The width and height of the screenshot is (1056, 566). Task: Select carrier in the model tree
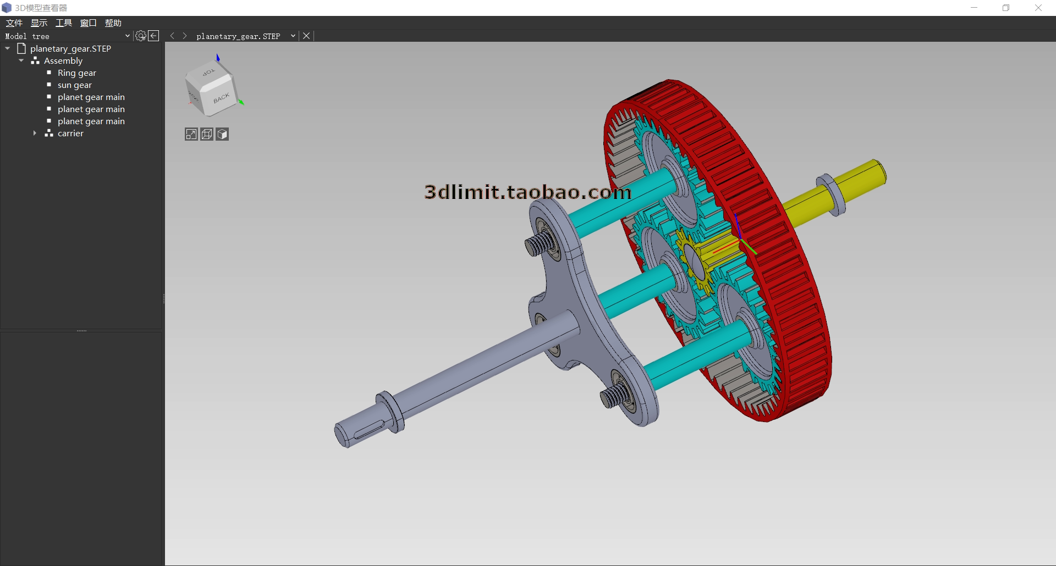click(70, 133)
